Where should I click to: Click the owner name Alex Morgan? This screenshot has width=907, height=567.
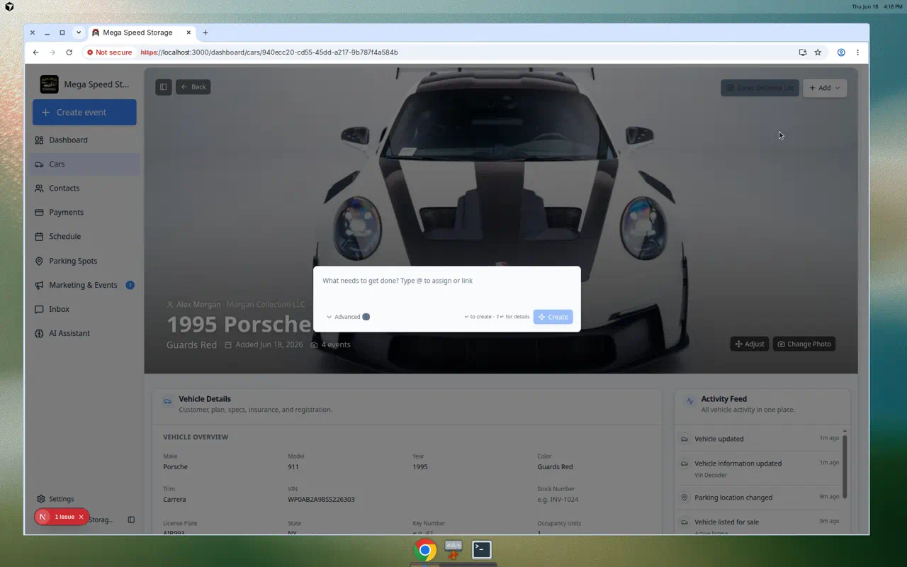198,305
